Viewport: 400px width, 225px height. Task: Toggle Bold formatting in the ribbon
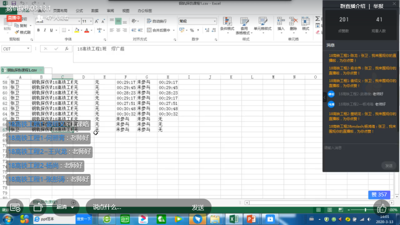[38, 30]
